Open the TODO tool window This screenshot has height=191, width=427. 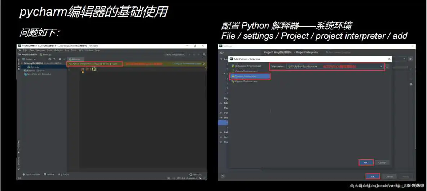tap(64, 174)
